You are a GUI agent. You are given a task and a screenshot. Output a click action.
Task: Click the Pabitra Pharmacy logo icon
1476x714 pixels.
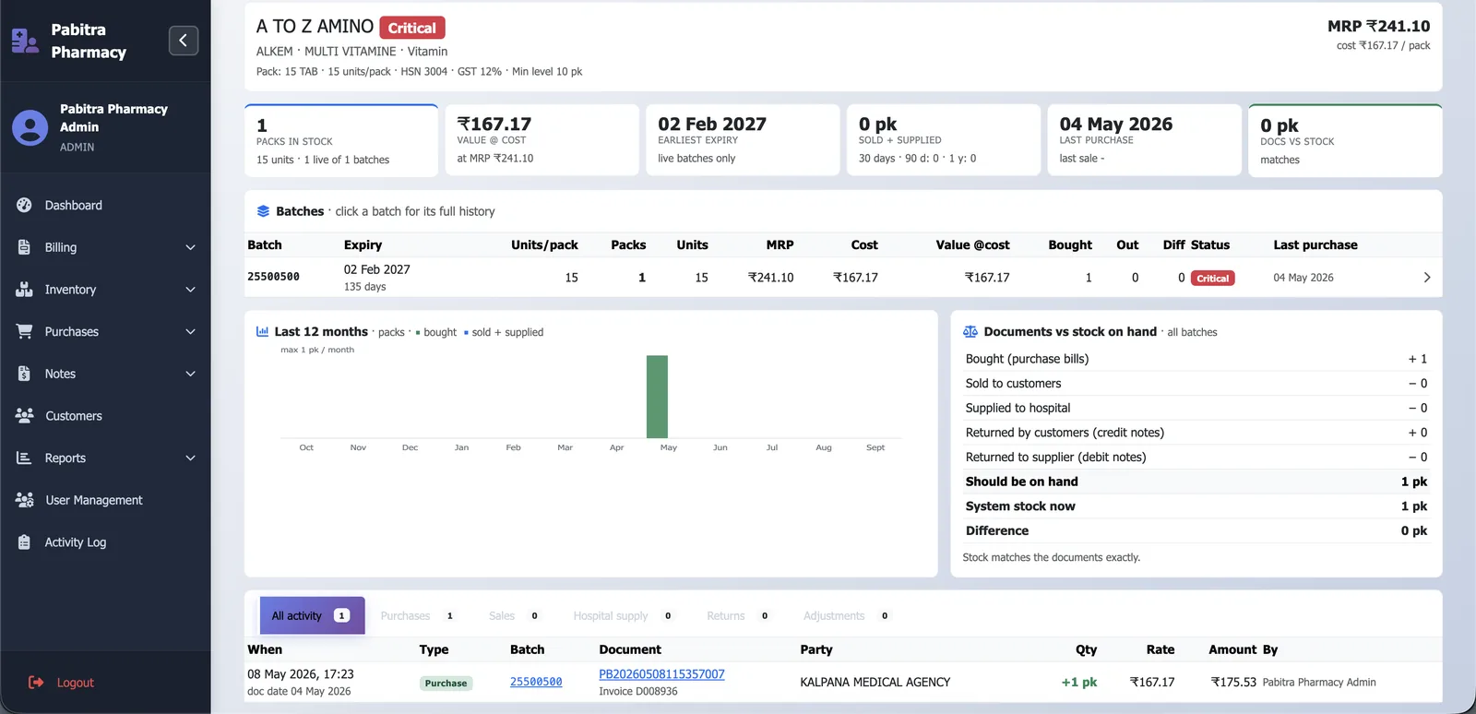tap(25, 41)
